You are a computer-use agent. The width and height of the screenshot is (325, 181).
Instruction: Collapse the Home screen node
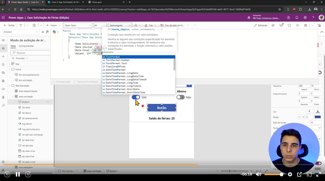9,69
